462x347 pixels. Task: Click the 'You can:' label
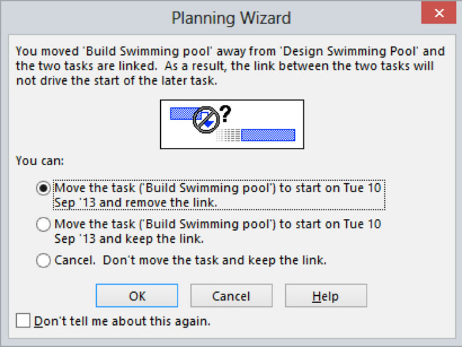coord(40,161)
